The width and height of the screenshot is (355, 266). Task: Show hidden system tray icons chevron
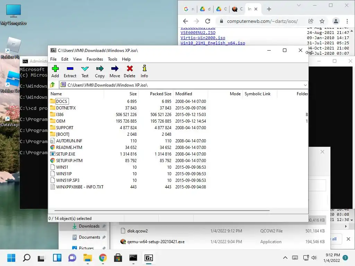point(285,258)
